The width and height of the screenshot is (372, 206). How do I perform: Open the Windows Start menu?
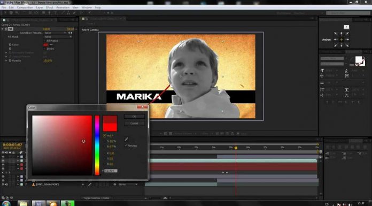pyautogui.click(x=6, y=204)
